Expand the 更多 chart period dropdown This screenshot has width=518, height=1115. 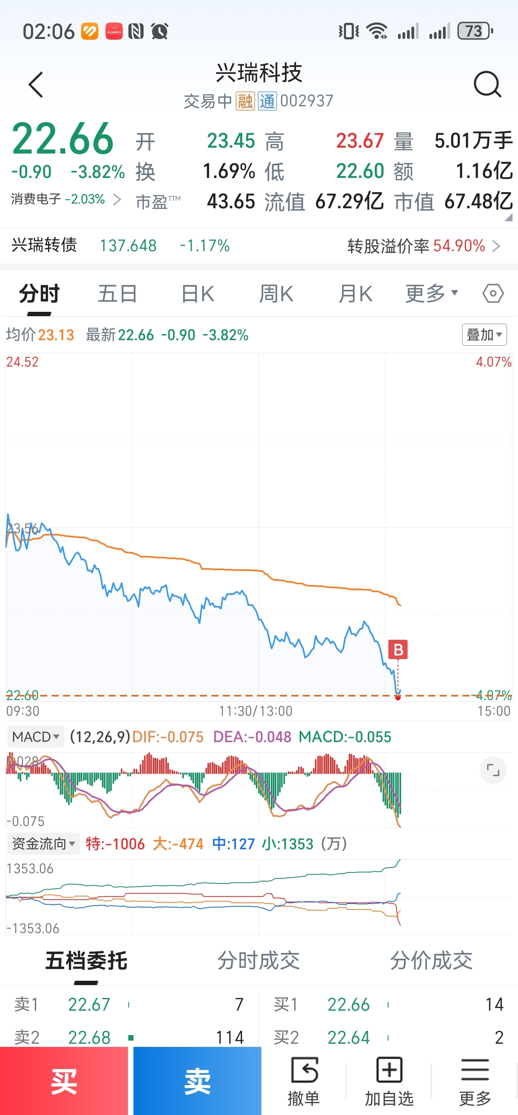[431, 293]
